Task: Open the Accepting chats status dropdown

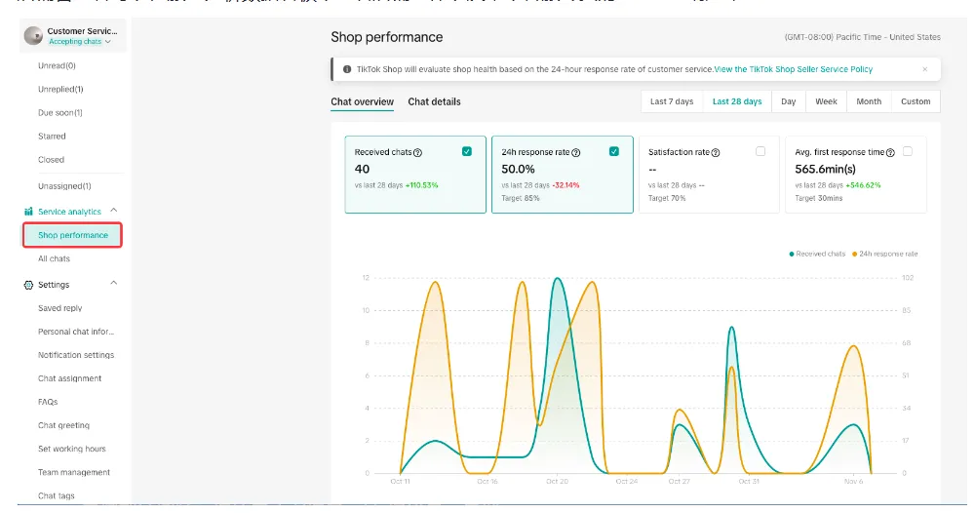Action: tap(80, 42)
